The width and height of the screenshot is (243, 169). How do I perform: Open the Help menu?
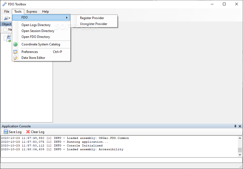tap(45, 12)
